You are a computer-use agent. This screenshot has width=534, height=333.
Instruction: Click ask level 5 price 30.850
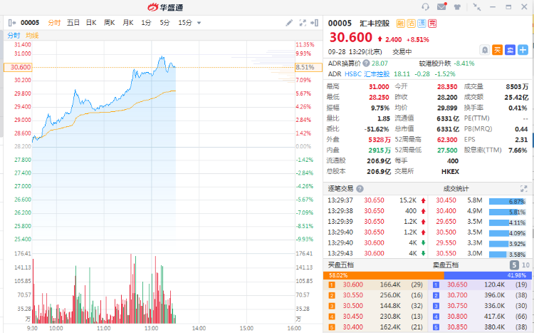point(457,327)
